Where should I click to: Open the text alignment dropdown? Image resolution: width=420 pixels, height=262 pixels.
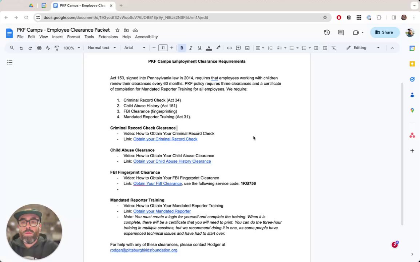tap(259, 48)
